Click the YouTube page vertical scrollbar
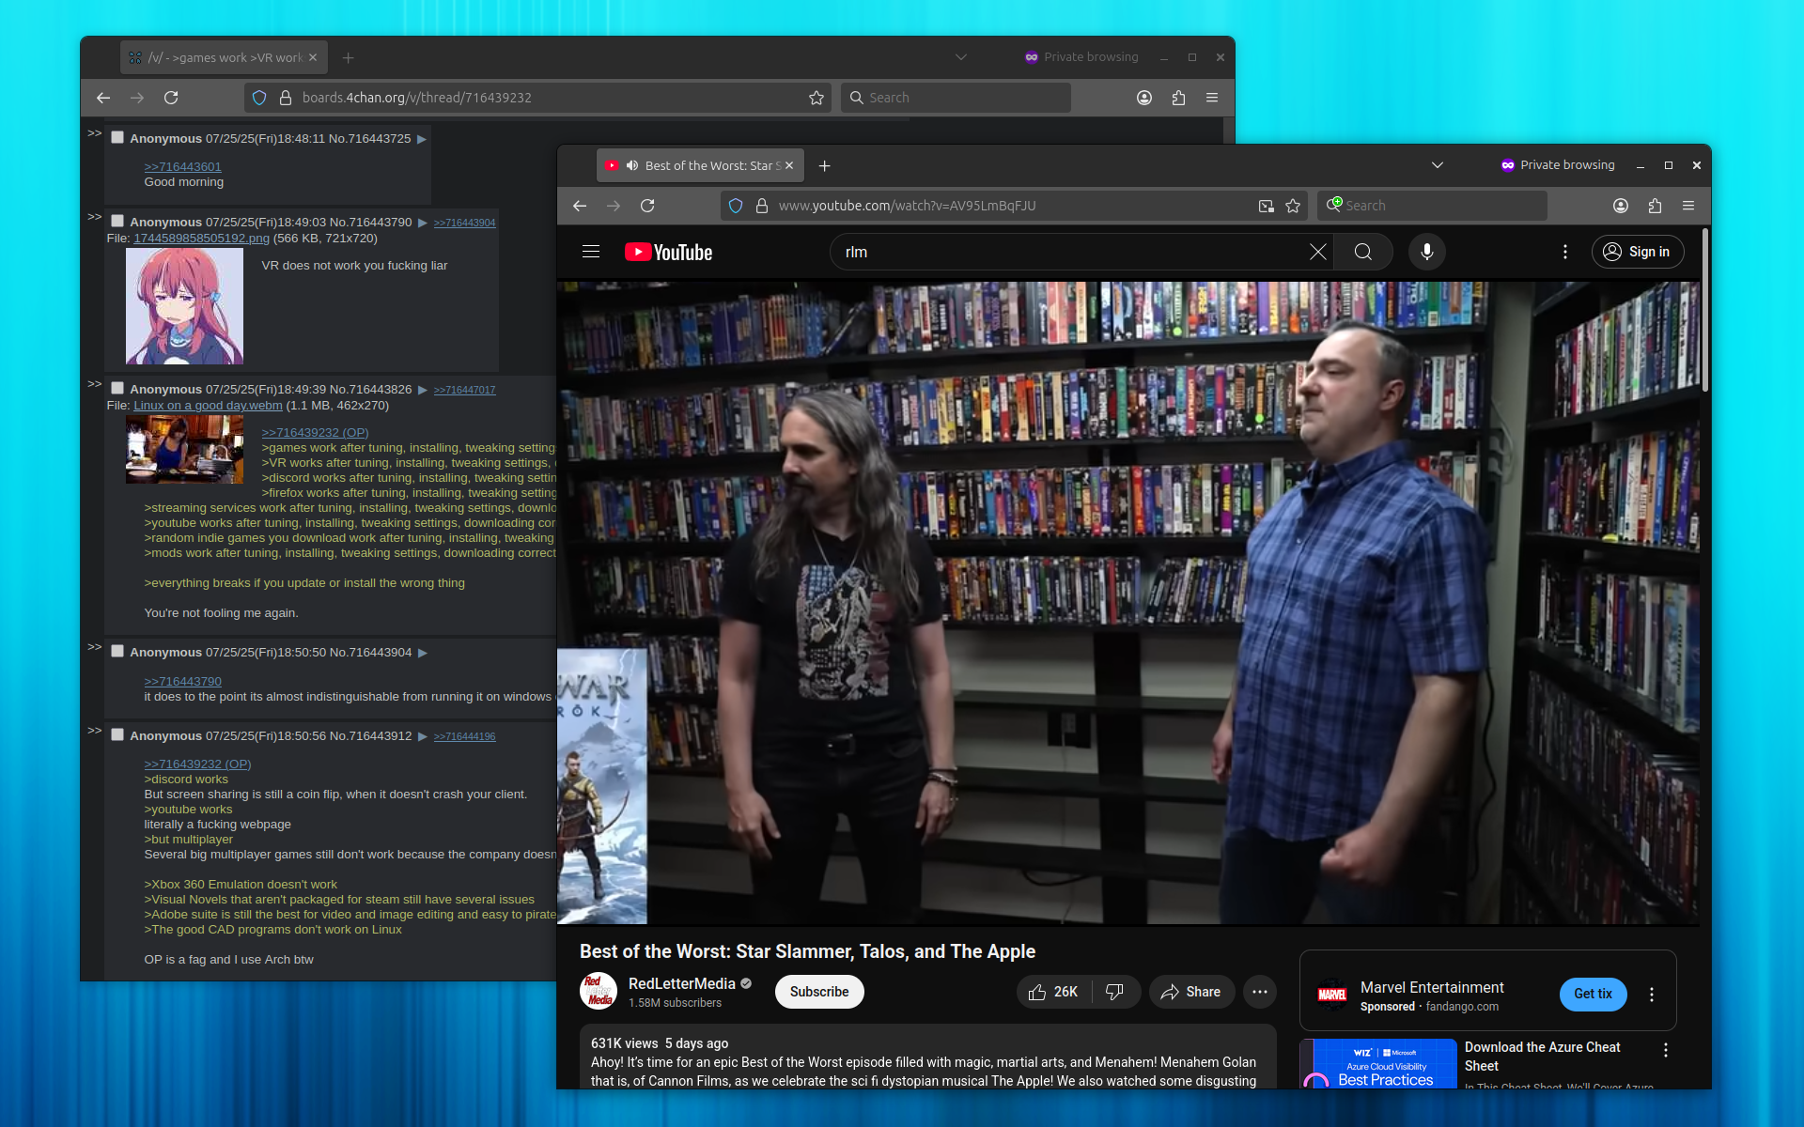Viewport: 1804px width, 1127px height. 1704,310
